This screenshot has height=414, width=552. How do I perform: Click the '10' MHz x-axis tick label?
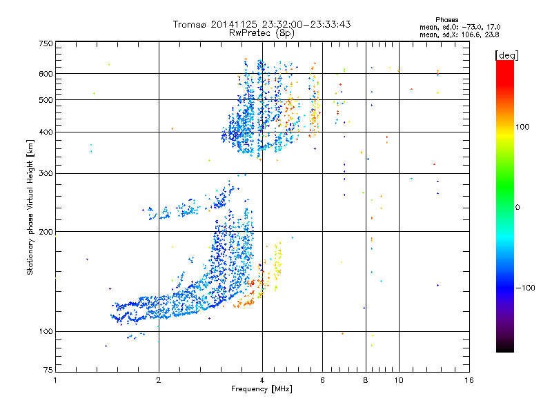(x=399, y=380)
